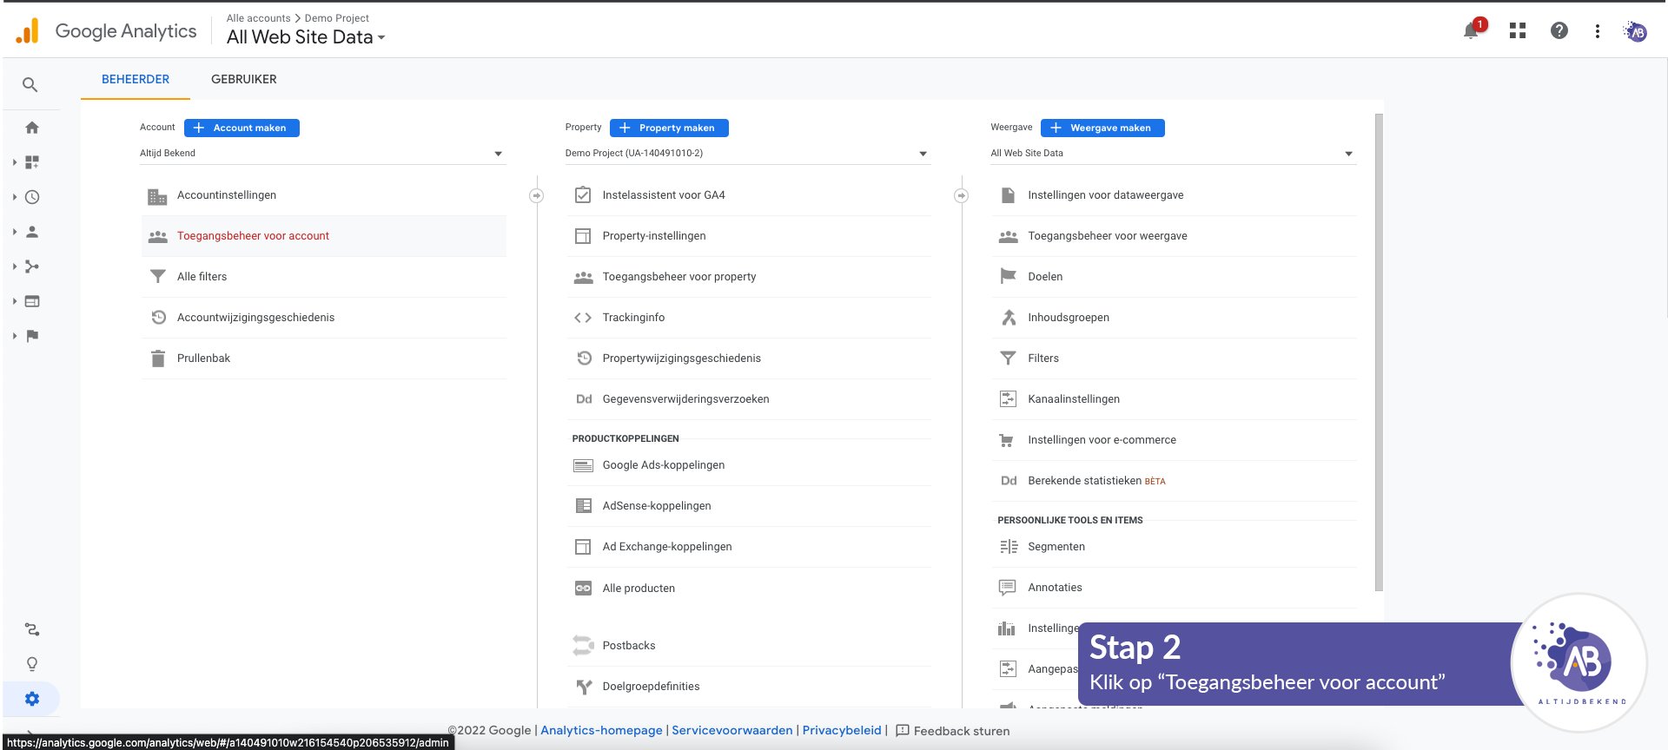Go to Home via sidebar house icon

(x=32, y=128)
